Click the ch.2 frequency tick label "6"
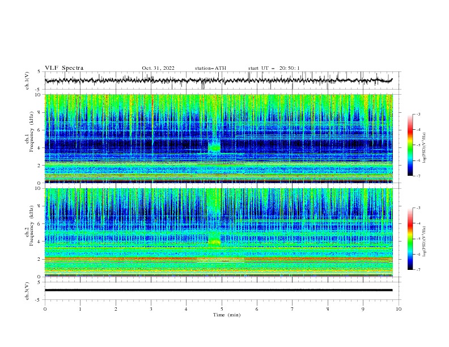Screen dimensions: 449x347 pos(39,224)
